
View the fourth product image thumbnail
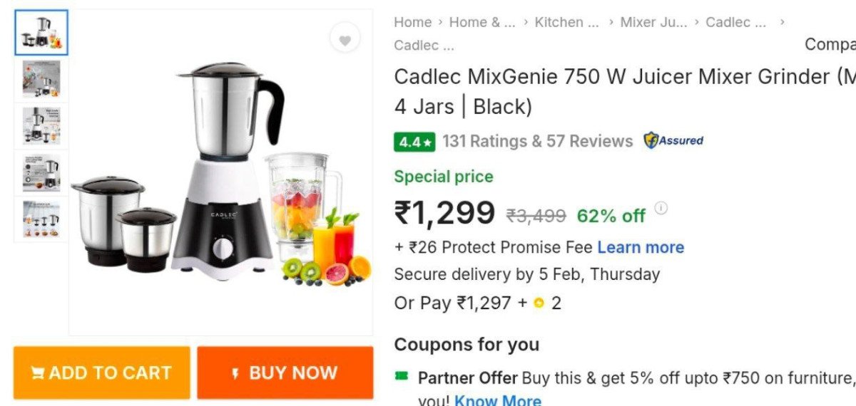pyautogui.click(x=41, y=172)
